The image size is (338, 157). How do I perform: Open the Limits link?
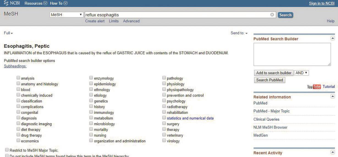pos(114,21)
